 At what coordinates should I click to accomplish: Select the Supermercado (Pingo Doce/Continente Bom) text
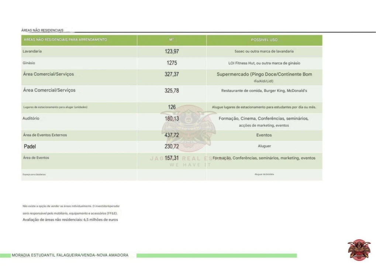click(264, 74)
